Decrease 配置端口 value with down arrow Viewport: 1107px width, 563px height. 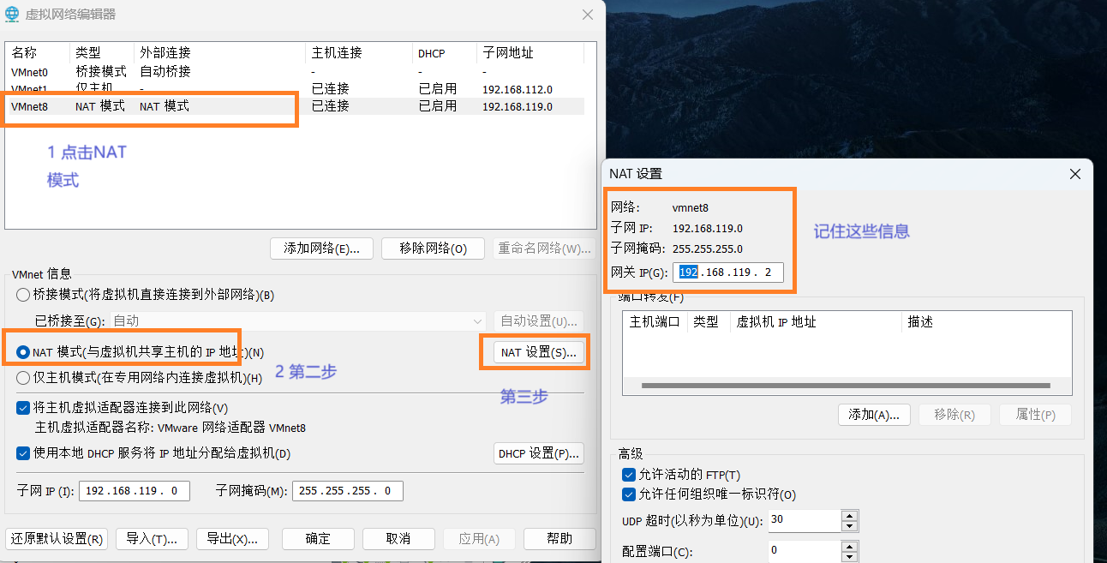click(x=849, y=555)
